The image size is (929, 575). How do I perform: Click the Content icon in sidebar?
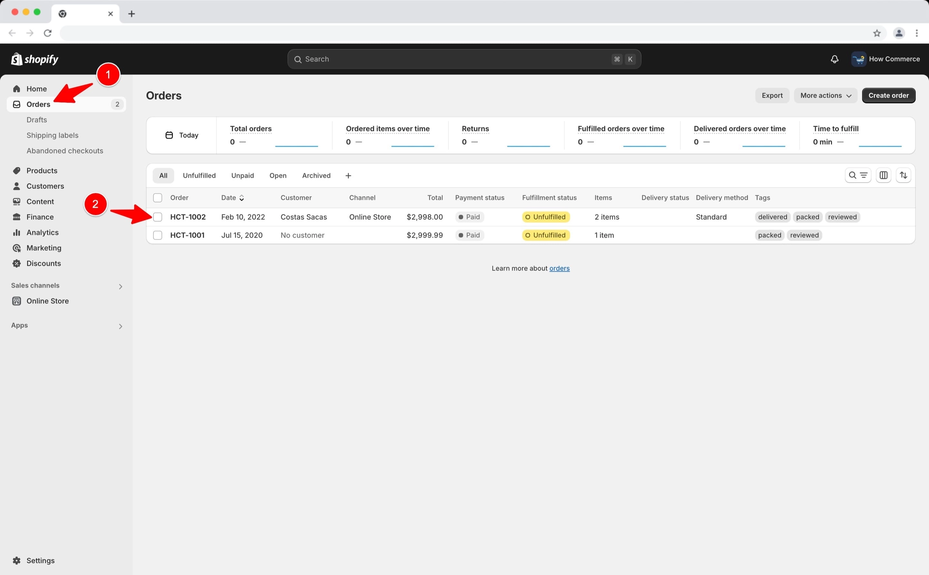(16, 201)
